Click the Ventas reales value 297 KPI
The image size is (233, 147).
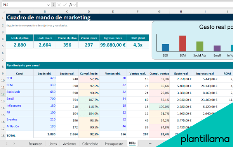pyautogui.click(x=89, y=45)
